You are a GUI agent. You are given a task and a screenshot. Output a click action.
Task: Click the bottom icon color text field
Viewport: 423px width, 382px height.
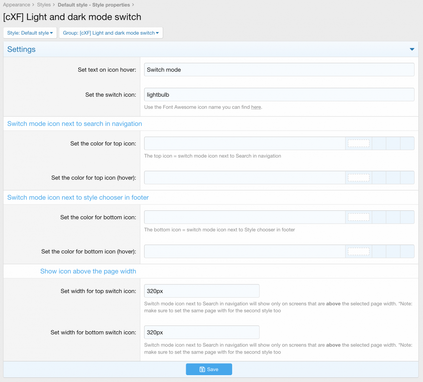click(x=245, y=217)
